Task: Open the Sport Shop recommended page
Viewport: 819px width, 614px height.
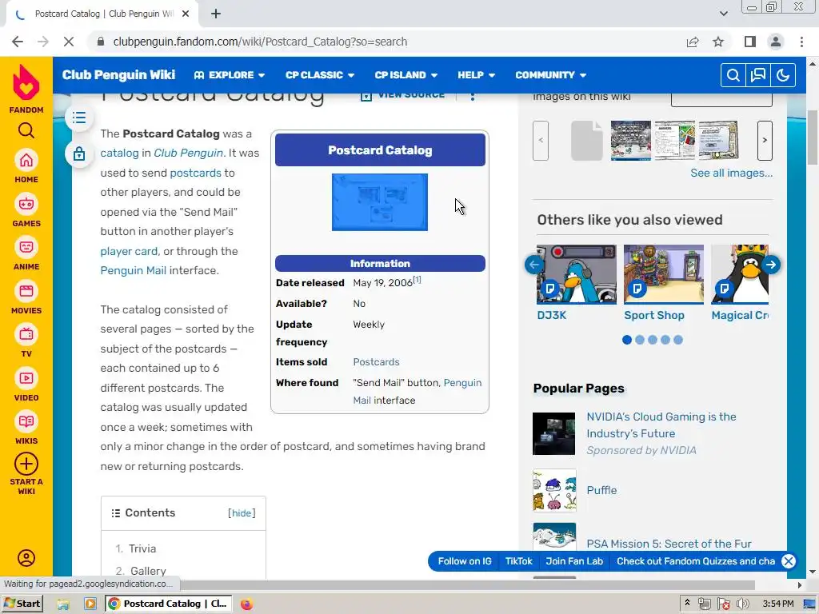Action: [x=664, y=282]
